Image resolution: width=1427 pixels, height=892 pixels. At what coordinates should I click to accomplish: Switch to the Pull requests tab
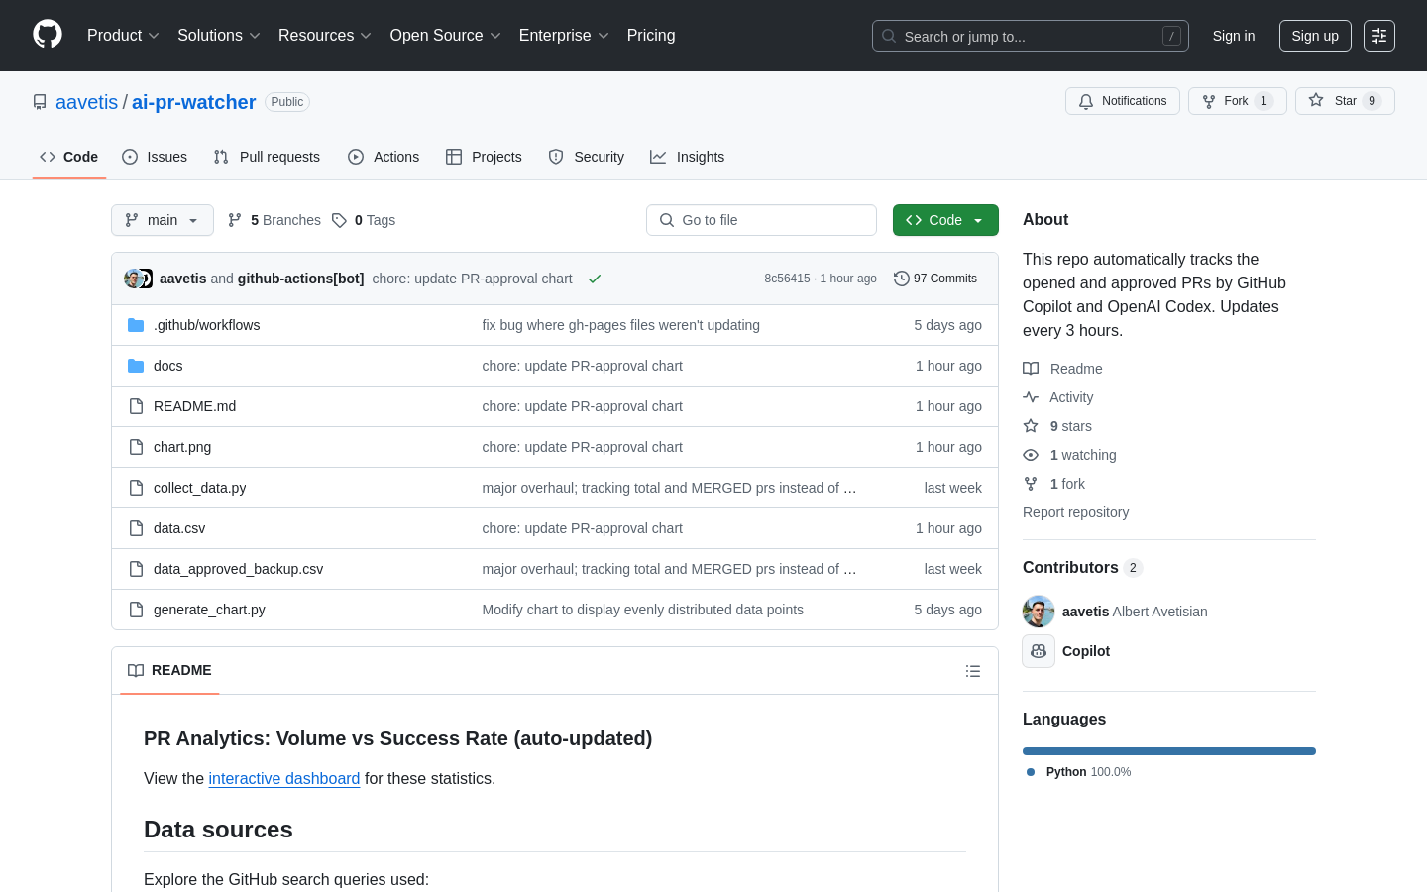pos(267,157)
